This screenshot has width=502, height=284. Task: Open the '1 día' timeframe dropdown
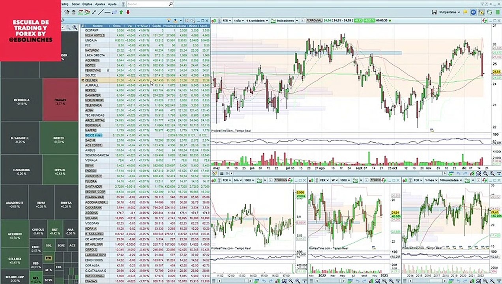239,21
